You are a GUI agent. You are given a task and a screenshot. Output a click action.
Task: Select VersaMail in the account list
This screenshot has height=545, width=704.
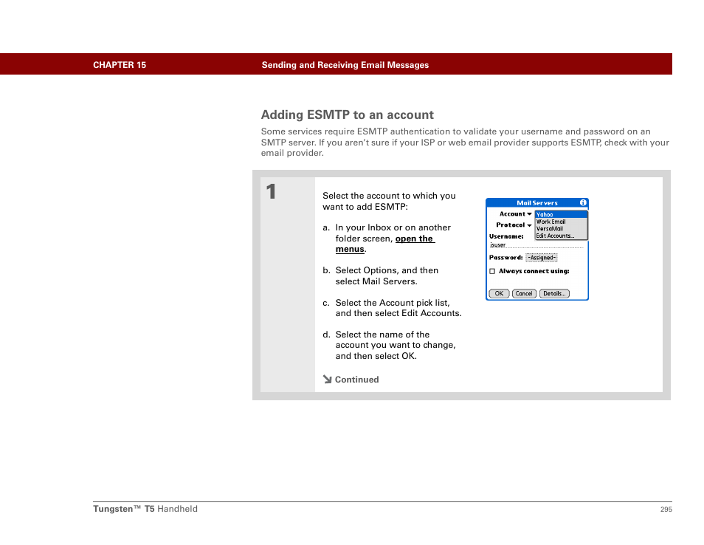click(x=561, y=228)
